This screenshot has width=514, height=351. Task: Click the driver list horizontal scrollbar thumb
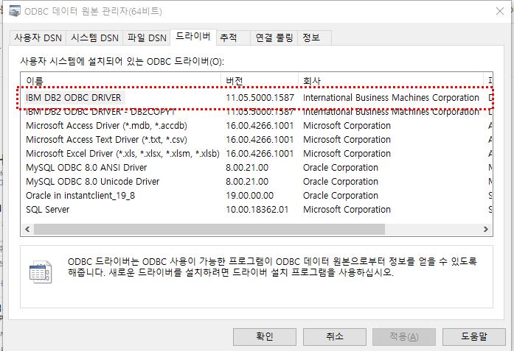point(209,230)
